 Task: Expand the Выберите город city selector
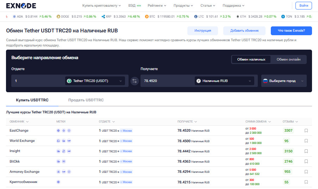point(284,81)
